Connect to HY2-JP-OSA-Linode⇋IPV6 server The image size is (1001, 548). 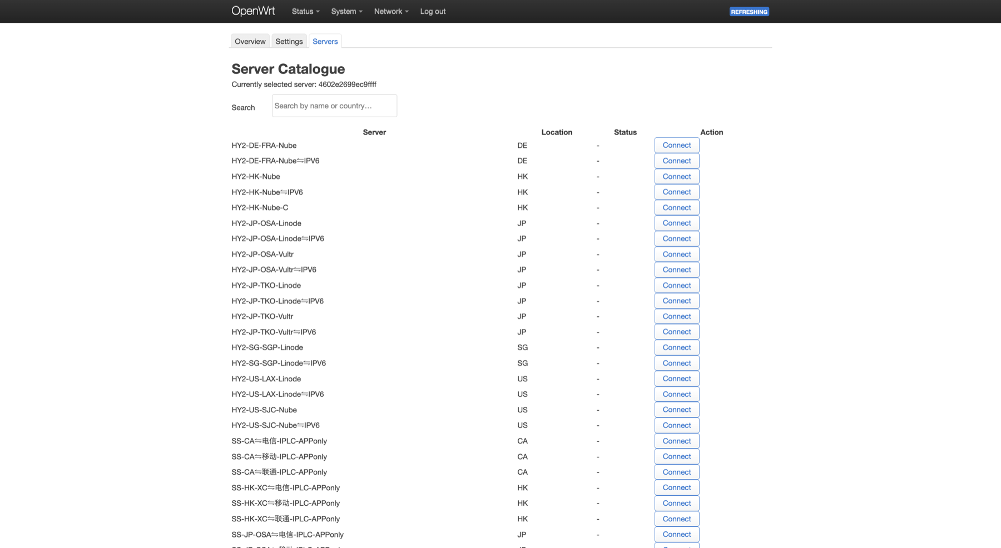click(677, 238)
